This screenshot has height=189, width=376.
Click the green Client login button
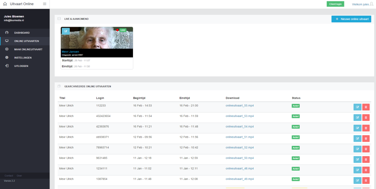click(x=335, y=4)
